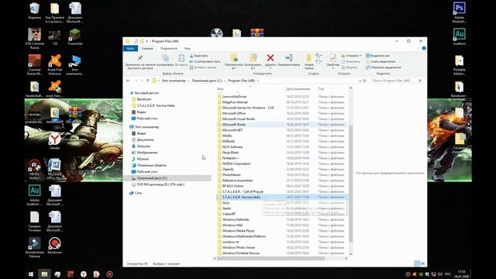
Task: Click the red Delete (Удалить) icon in ribbon
Action: (x=270, y=58)
